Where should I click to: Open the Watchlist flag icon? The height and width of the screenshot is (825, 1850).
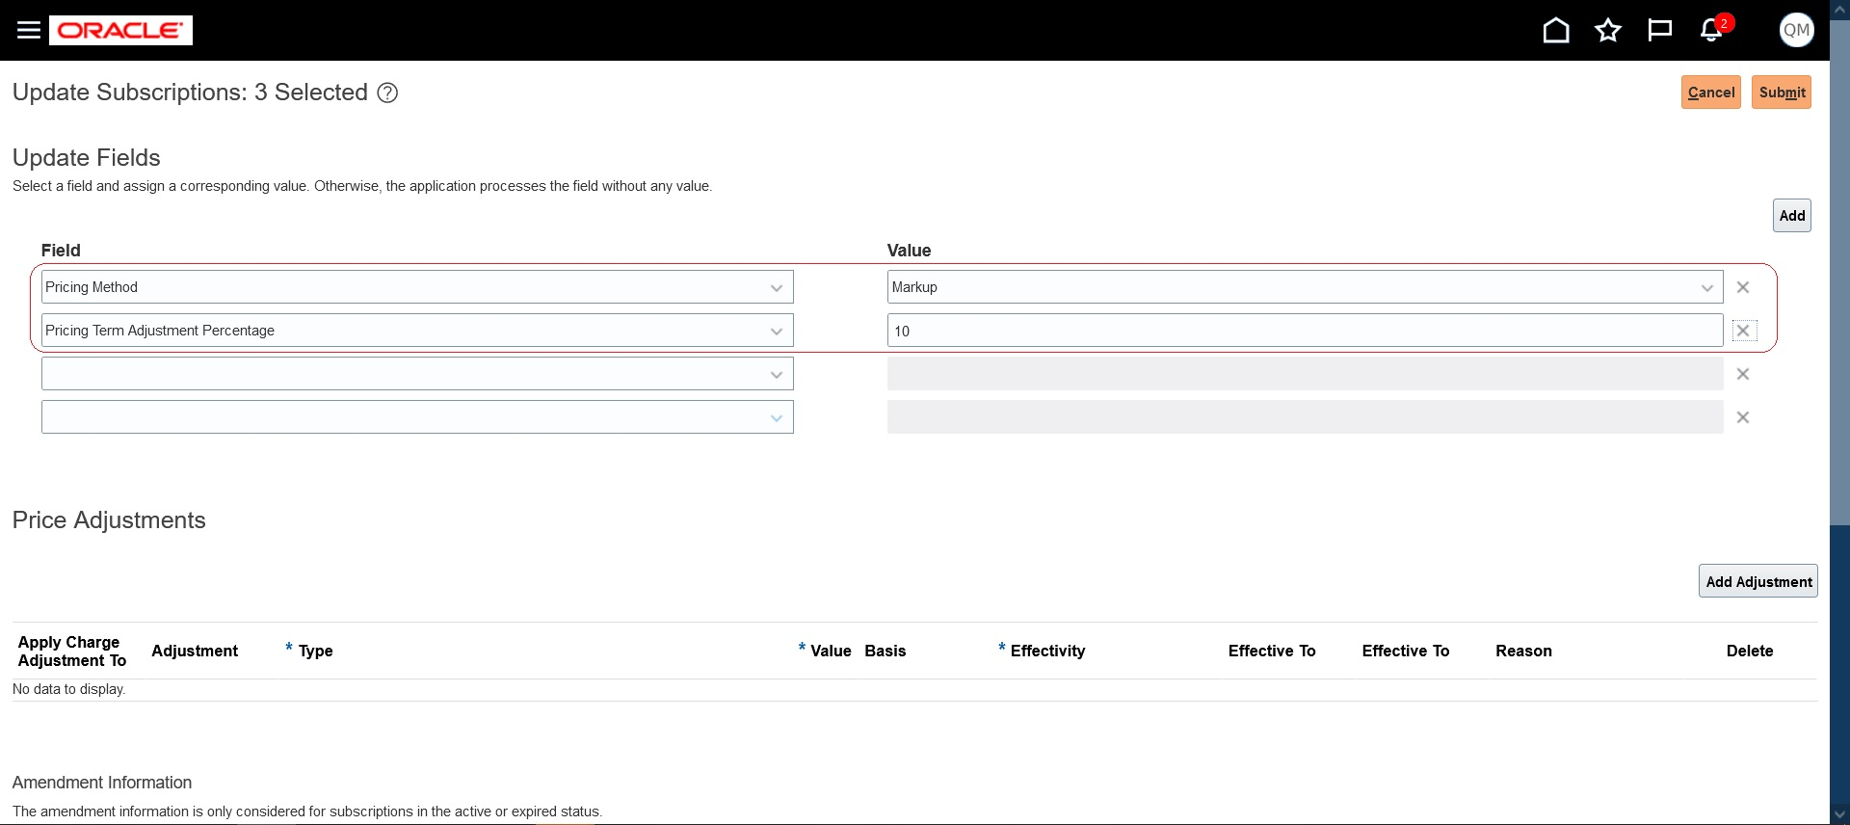click(1659, 30)
